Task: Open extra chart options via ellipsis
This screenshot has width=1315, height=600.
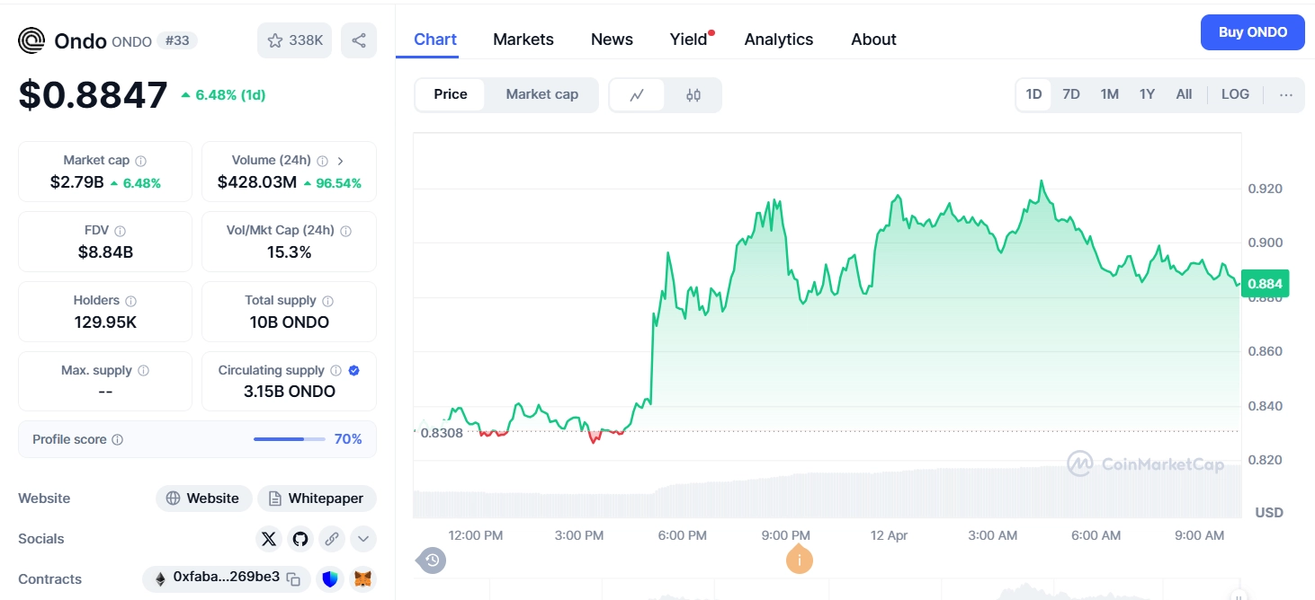Action: (1286, 93)
